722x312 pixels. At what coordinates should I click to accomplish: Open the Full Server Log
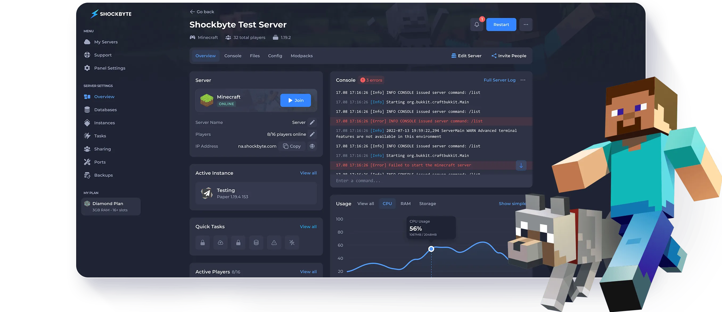click(x=499, y=80)
